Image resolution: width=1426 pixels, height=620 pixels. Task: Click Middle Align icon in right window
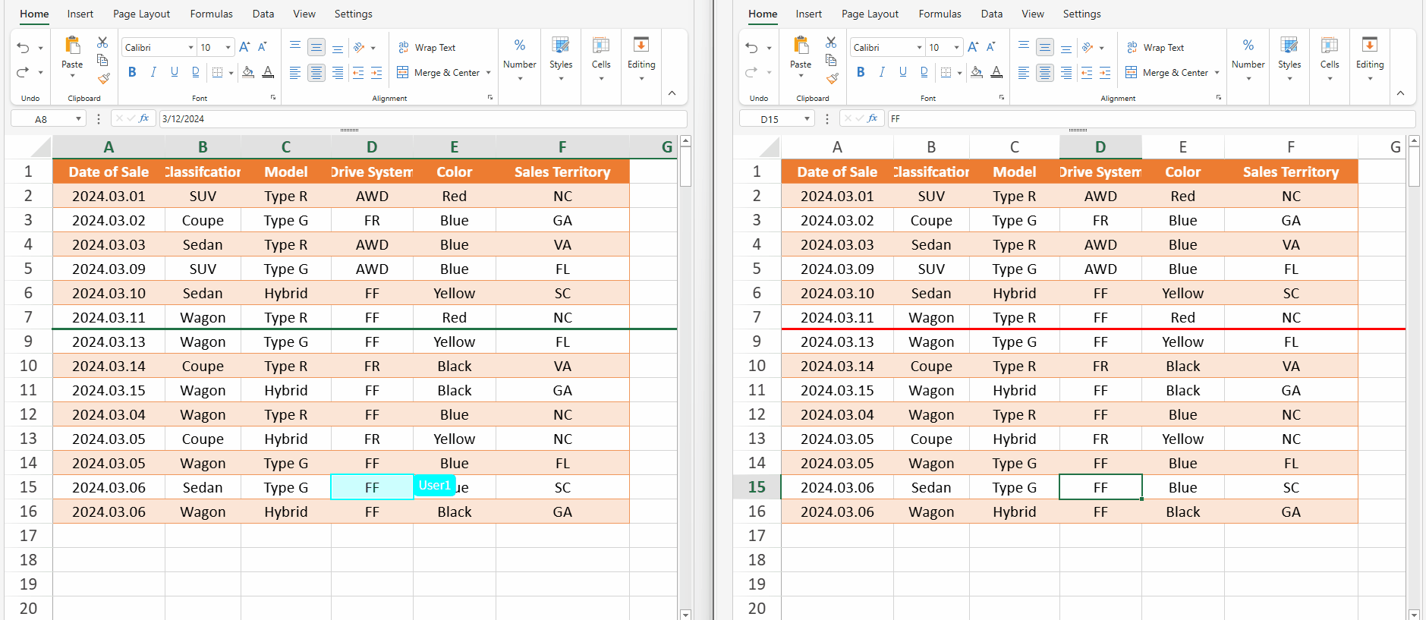coord(1045,47)
